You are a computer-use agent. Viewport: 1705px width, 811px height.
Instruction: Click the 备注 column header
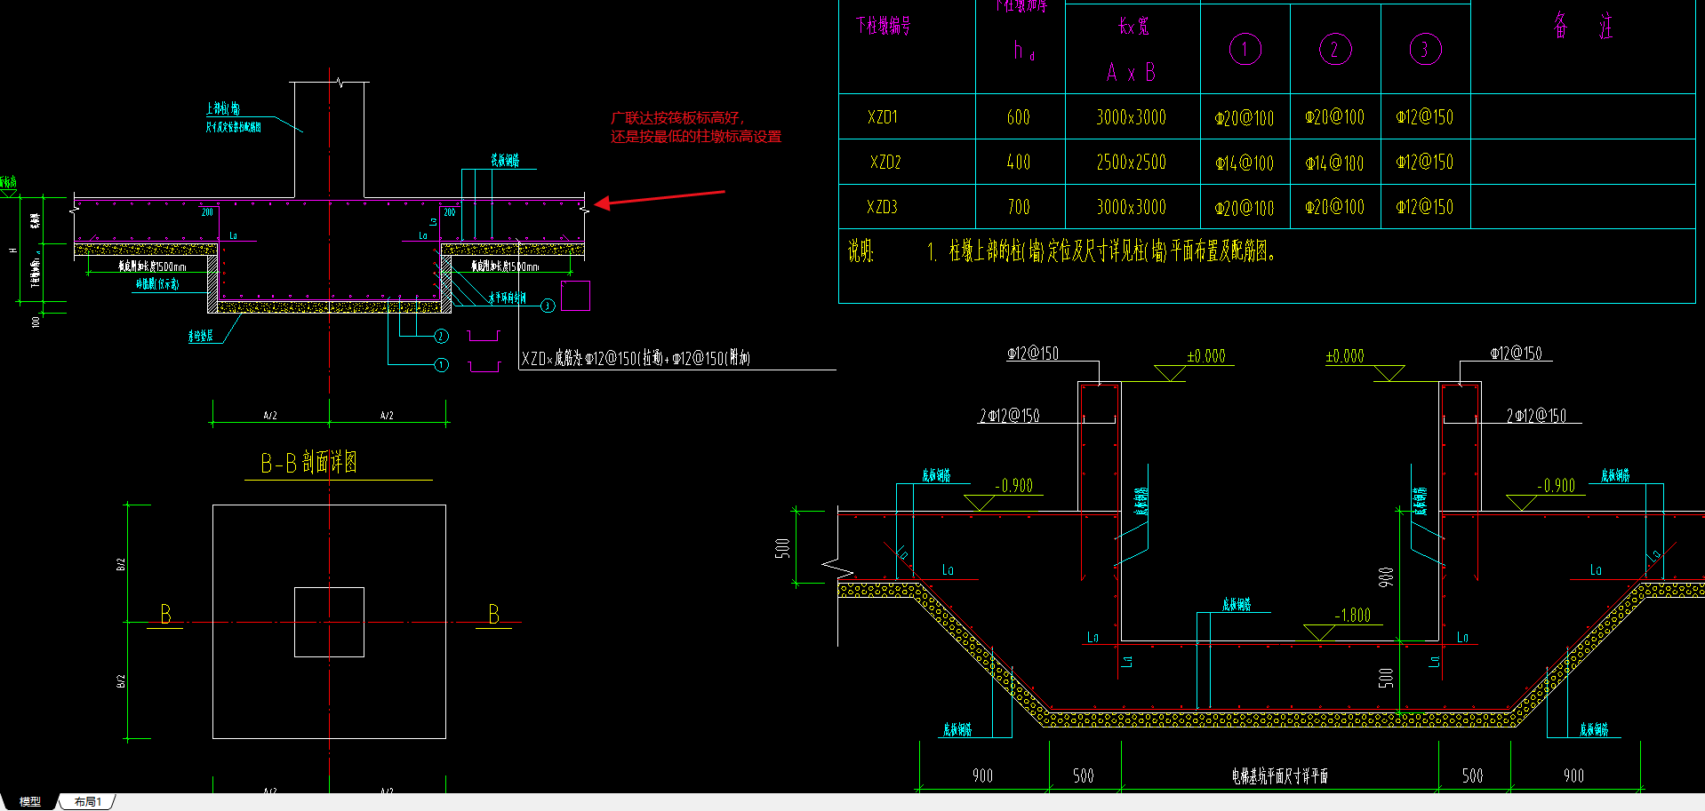point(1583,26)
